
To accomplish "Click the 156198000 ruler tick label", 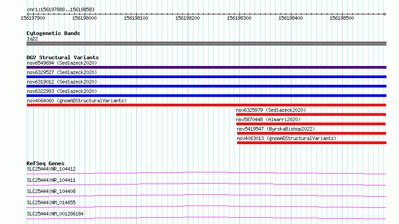I will tap(84, 18).
